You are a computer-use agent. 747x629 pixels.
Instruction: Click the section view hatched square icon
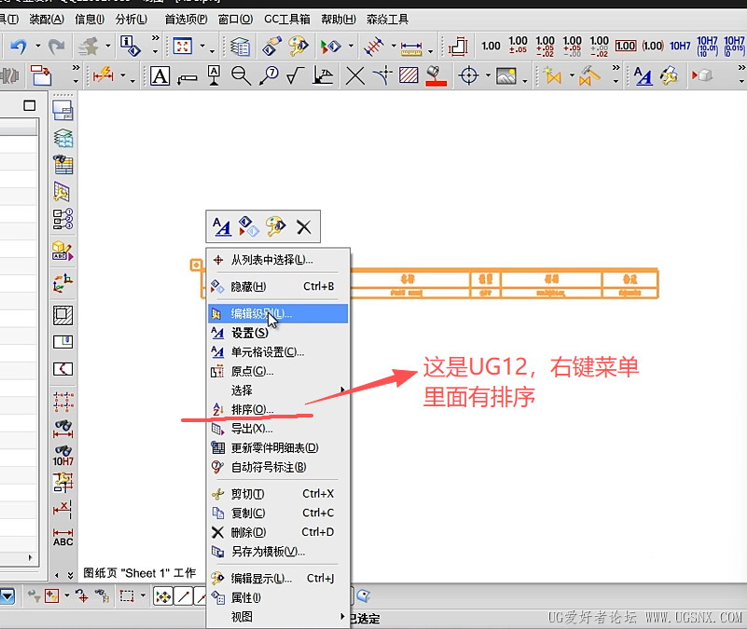(x=62, y=315)
